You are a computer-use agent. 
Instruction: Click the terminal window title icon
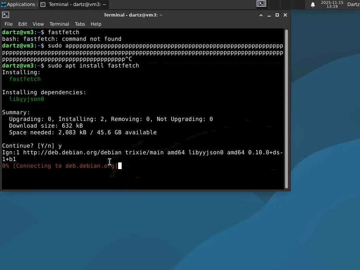coord(6,15)
